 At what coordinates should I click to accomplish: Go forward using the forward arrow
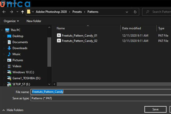(11, 12)
